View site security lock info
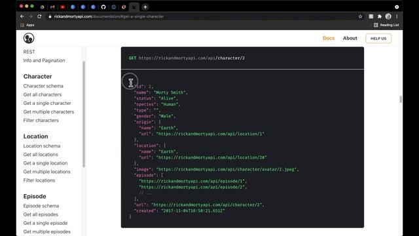Viewport: 419px width, 236px height. (x=50, y=16)
